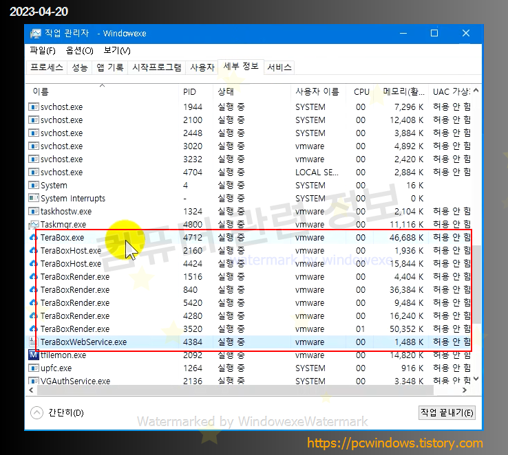
Task: Switch to the 서비스 tab
Action: point(279,67)
